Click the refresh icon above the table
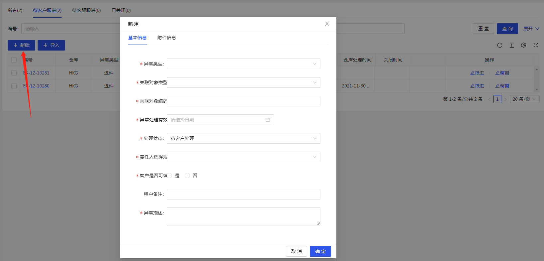This screenshot has height=261, width=544. point(500,45)
